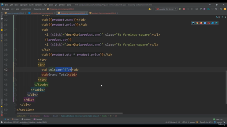Open the Refactor menu
This screenshot has height=127, width=227.
(39, 5)
